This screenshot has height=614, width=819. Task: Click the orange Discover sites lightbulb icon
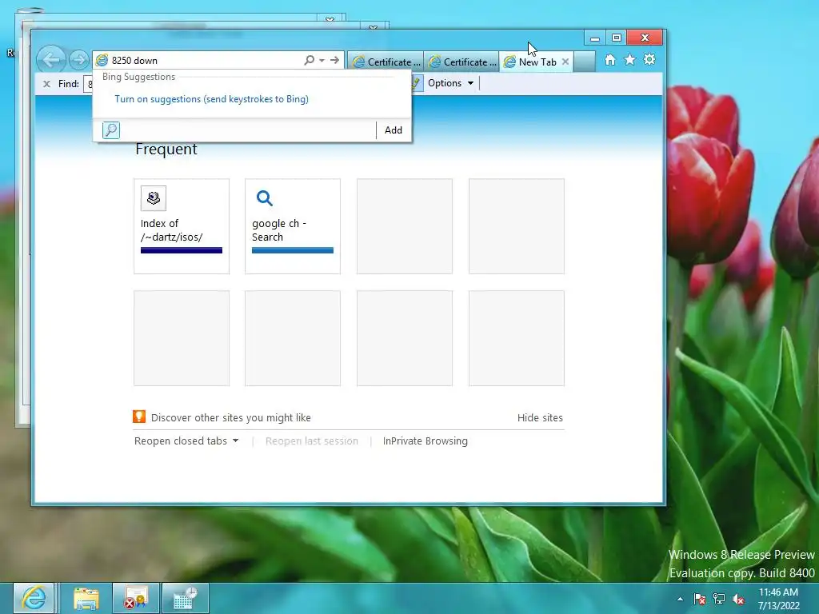click(x=139, y=417)
